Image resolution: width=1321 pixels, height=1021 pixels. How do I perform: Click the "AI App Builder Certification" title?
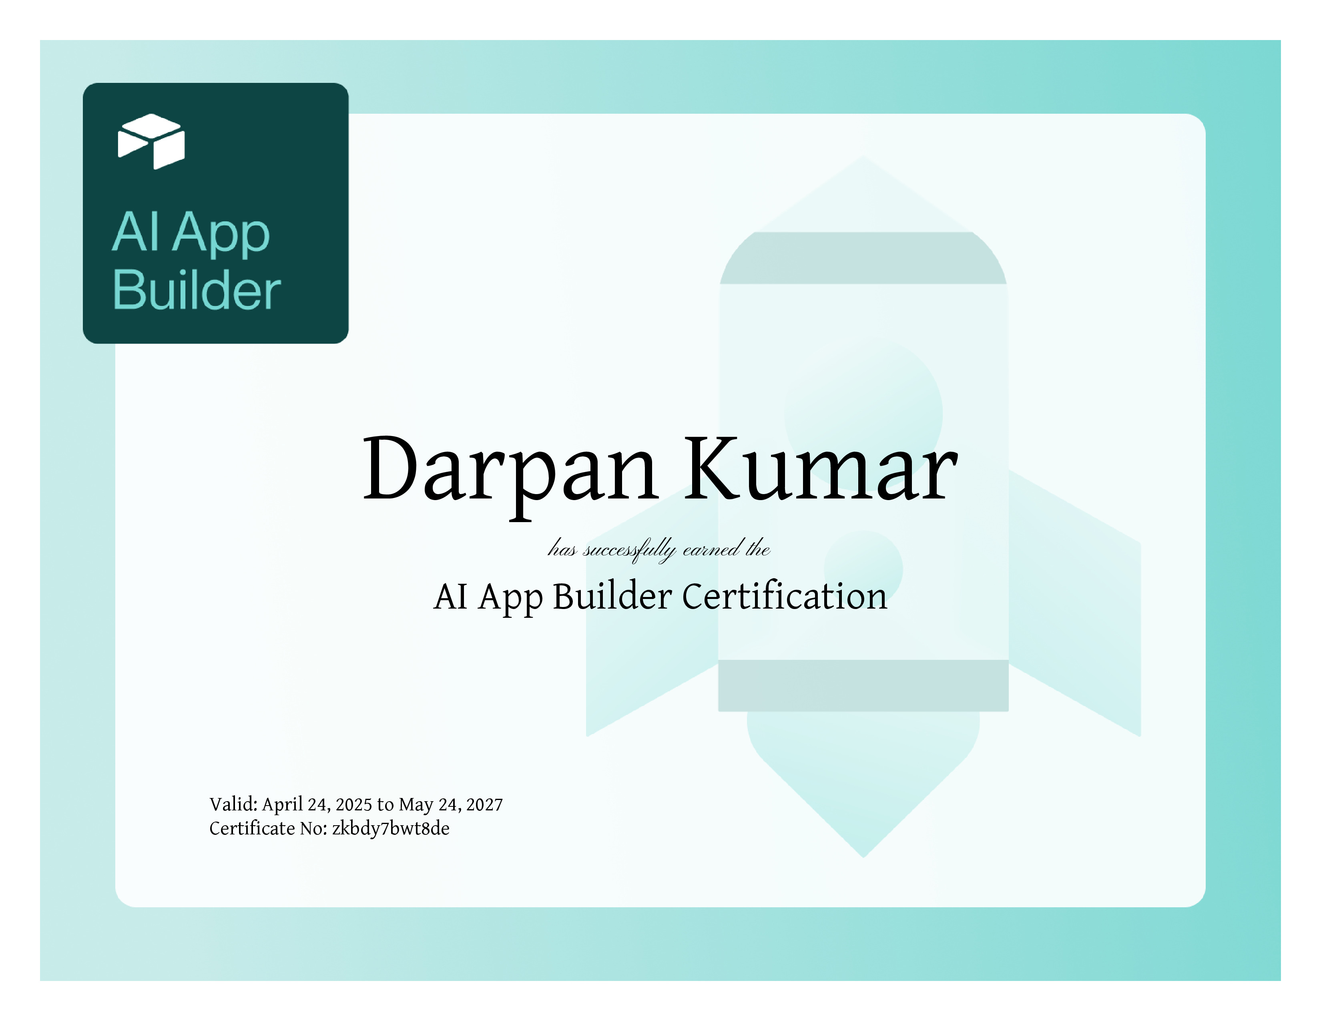660,597
